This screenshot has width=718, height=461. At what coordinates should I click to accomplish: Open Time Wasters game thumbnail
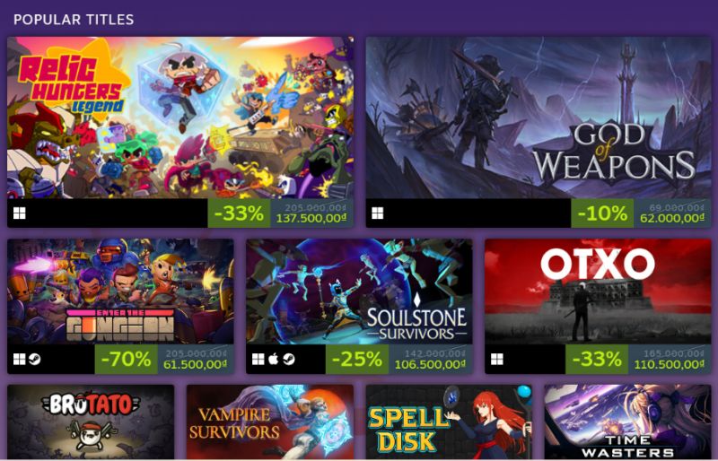coord(627,422)
